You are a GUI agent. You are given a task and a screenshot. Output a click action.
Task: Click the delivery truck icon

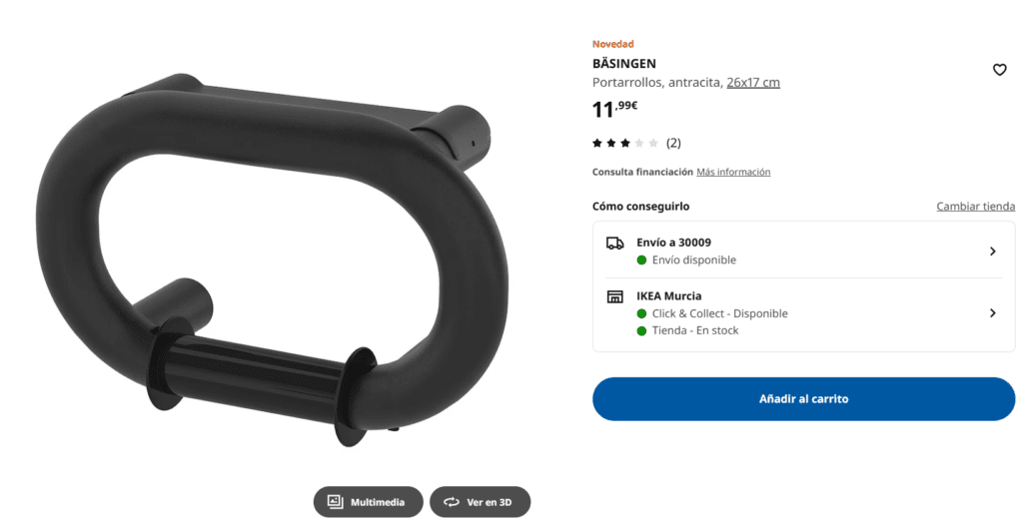coord(614,244)
